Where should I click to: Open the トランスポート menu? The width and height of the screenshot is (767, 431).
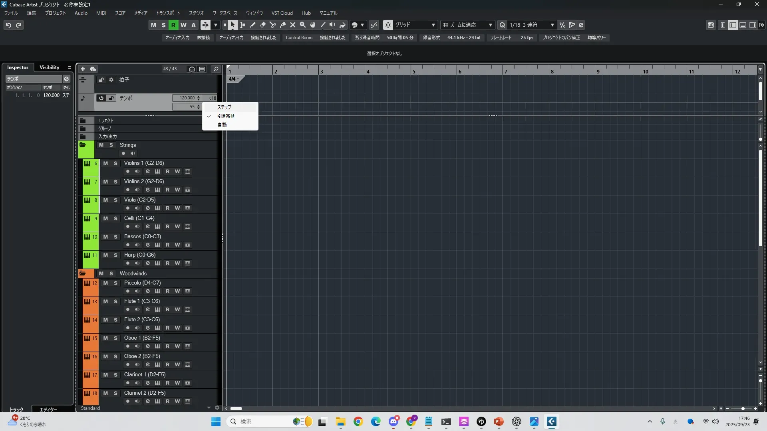pos(168,13)
